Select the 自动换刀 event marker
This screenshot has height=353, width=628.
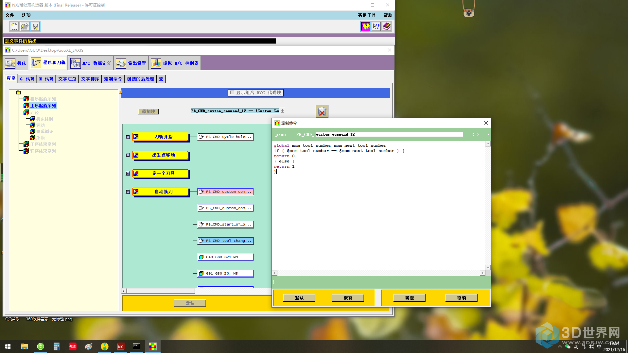[160, 192]
